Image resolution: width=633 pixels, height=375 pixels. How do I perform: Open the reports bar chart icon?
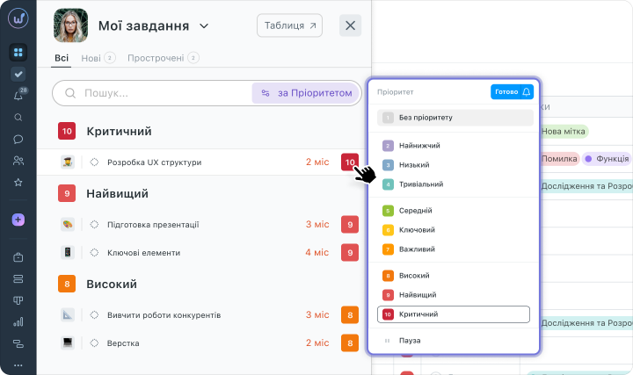tap(18, 321)
